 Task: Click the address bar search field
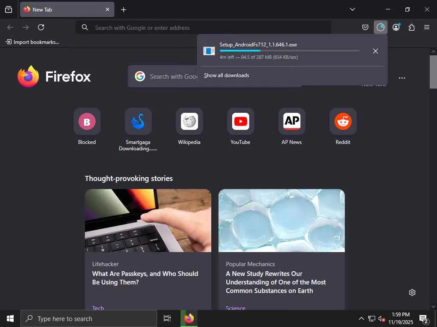204,28
